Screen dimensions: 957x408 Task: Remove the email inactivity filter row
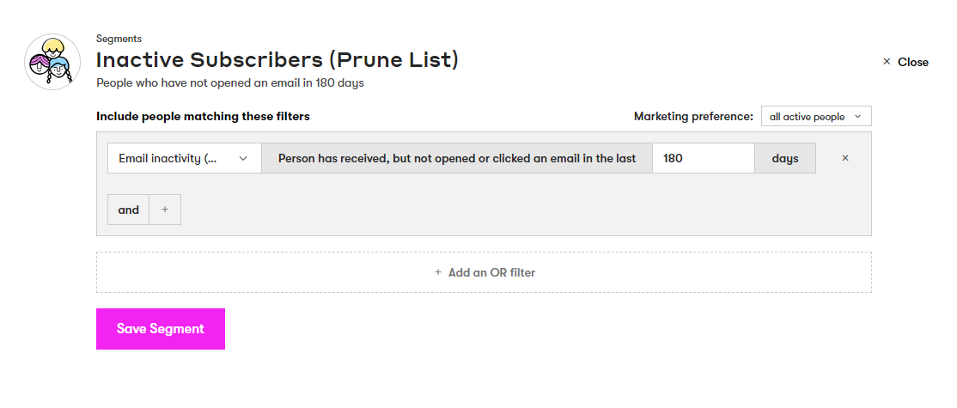(x=845, y=158)
